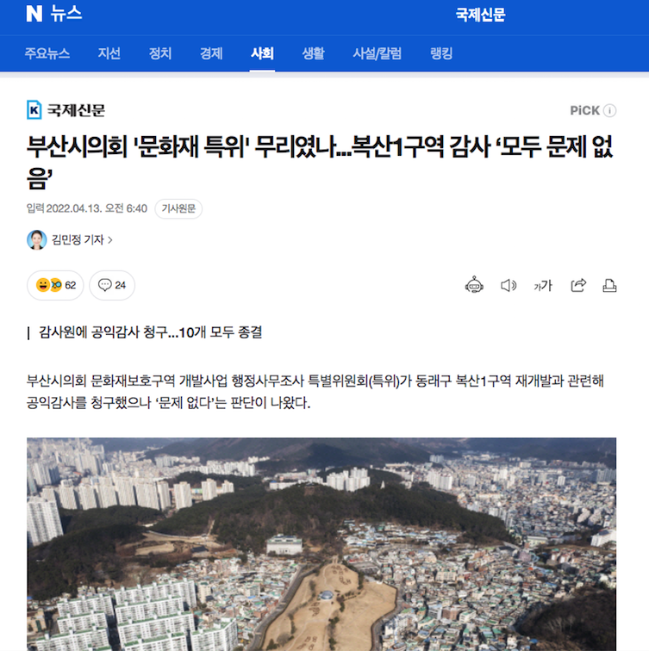Open font size 가가 setting

tap(543, 286)
